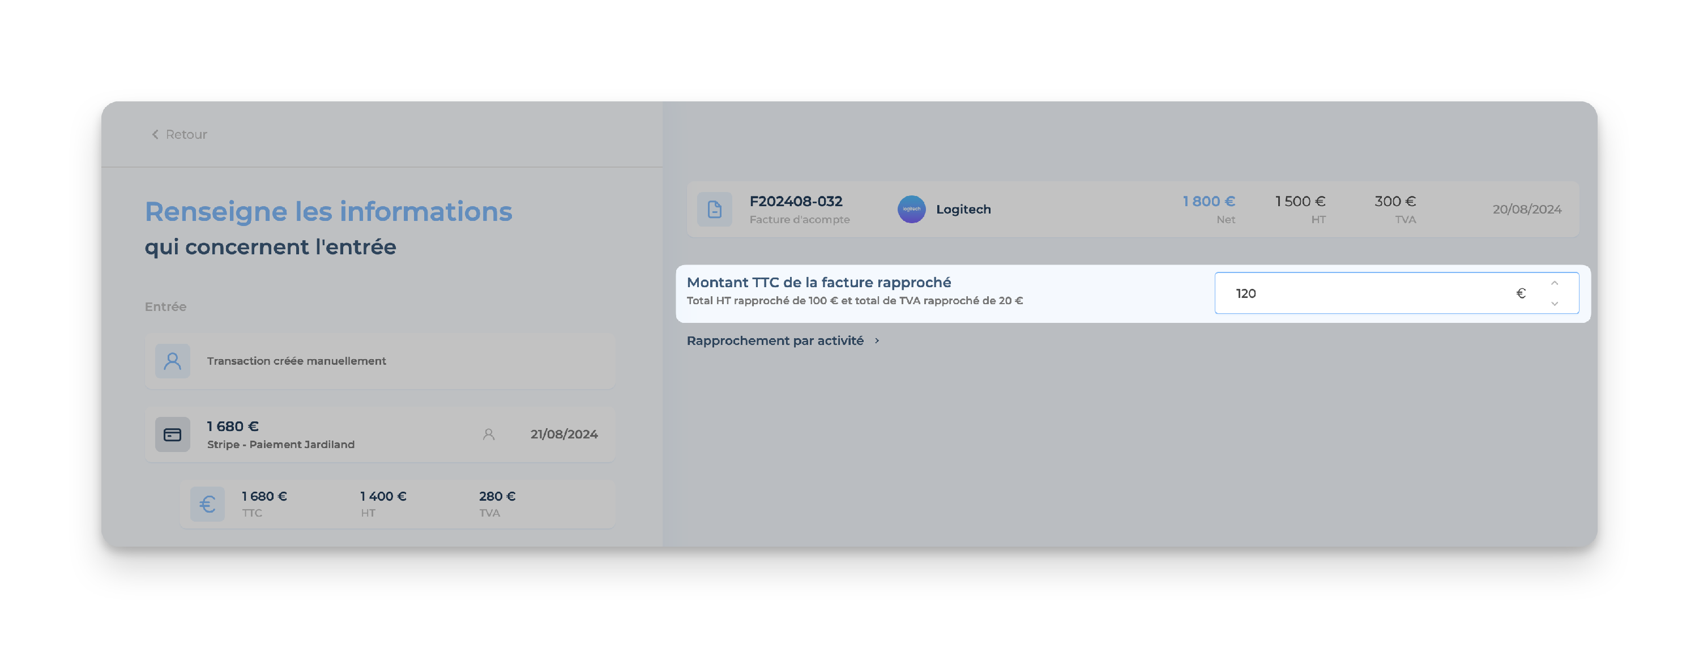Image resolution: width=1699 pixels, height=648 pixels.
Task: Open invoice F202408-032 row
Action: [x=1133, y=209]
